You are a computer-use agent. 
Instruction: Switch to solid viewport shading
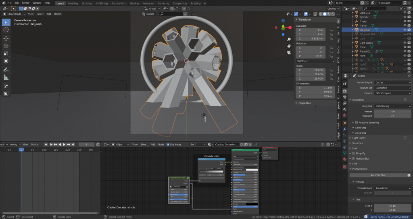[x=325, y=14]
